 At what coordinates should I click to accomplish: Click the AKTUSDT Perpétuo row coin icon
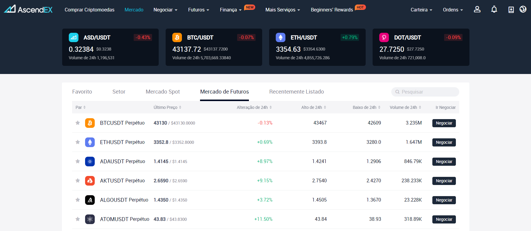(90, 181)
